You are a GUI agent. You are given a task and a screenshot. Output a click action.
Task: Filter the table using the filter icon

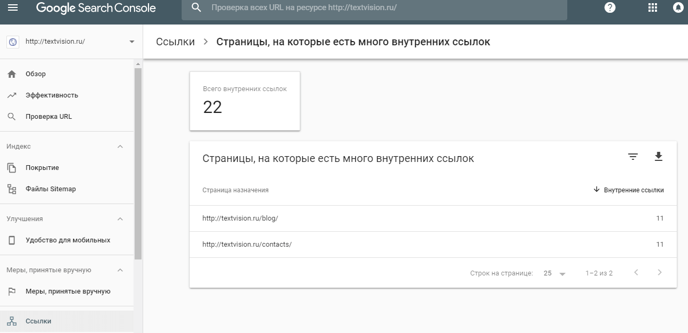pos(632,157)
